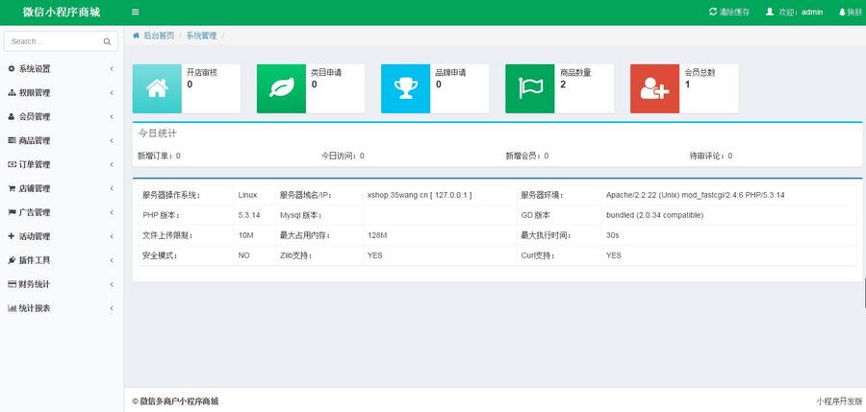
Task: Click the 活动管理 plus icon
Action: (11, 236)
